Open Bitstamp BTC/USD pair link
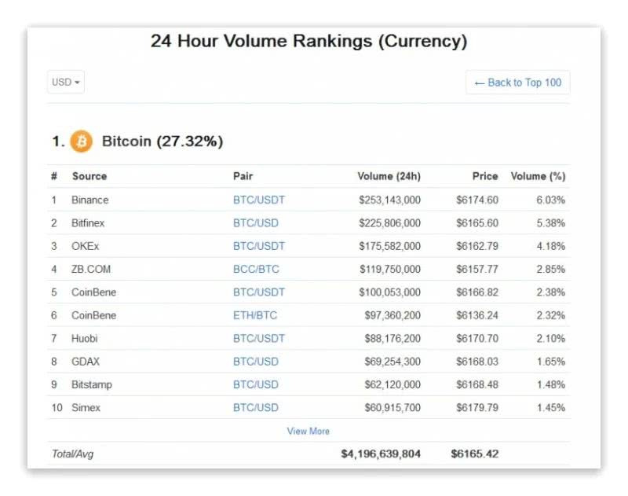The height and width of the screenshot is (496, 628). [256, 384]
